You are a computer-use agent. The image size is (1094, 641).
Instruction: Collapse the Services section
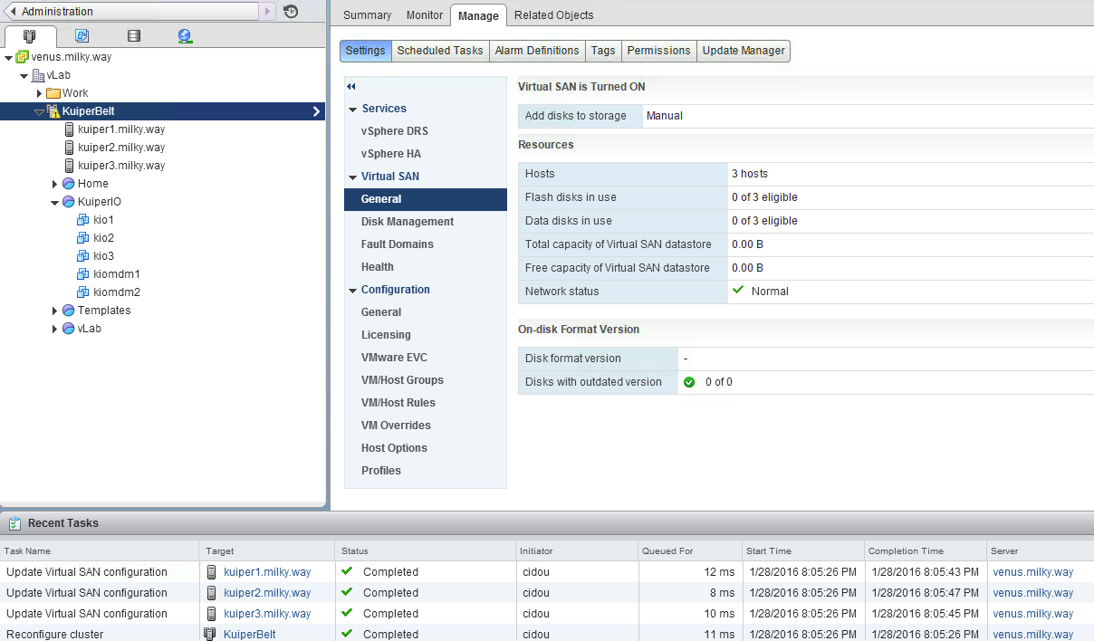coord(352,109)
